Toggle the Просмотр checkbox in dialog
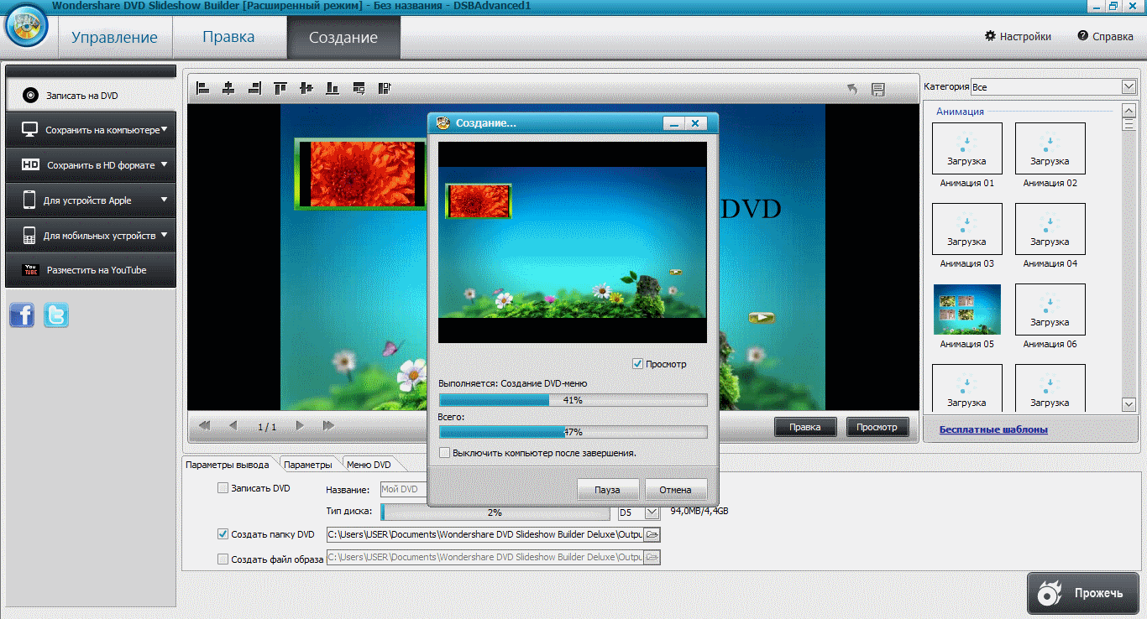Screen dimensions: 1147x619 [637, 364]
